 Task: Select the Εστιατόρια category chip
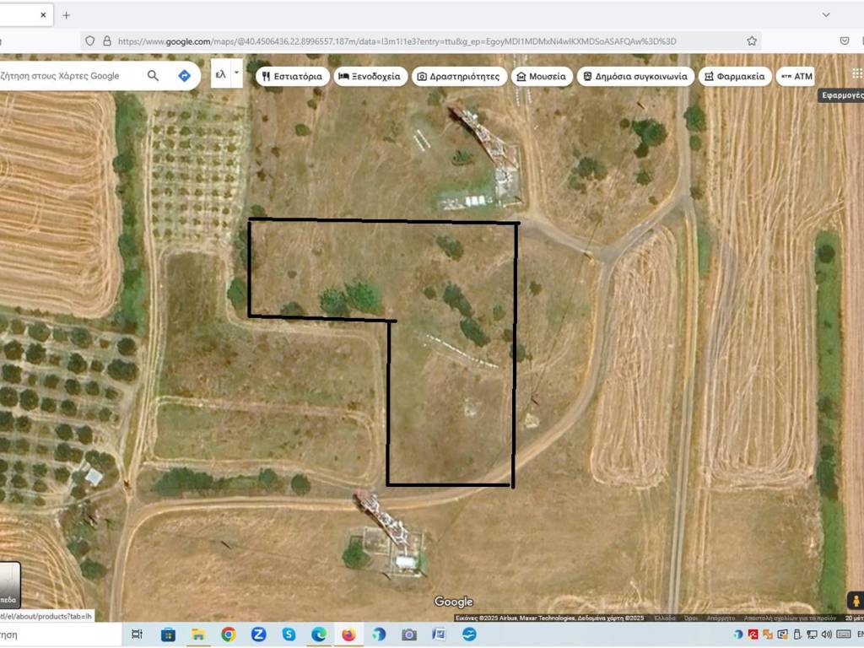pyautogui.click(x=292, y=77)
